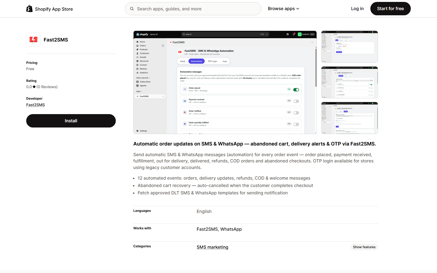
Task: Toggle the Payment received switch in the preview
Action: (296, 101)
